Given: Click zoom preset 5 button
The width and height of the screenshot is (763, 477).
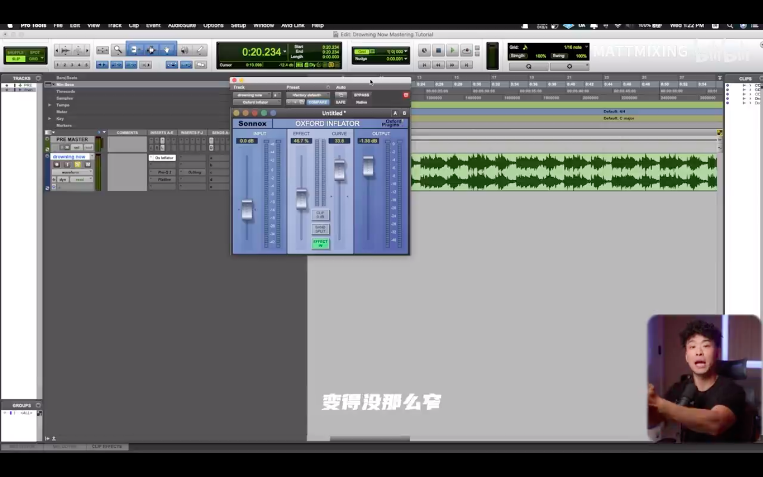Looking at the screenshot, I should click(86, 65).
